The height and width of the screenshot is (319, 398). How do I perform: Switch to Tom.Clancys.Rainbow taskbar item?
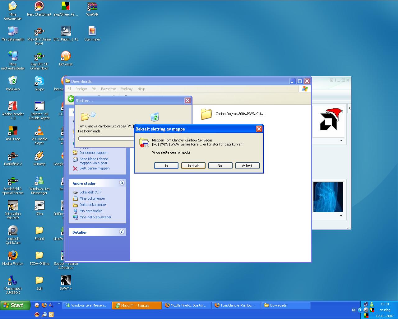pos(236,305)
